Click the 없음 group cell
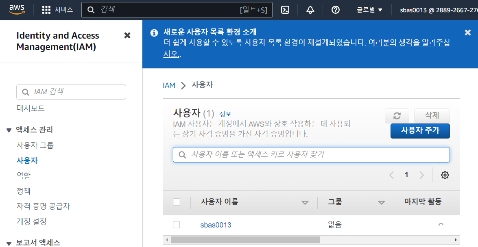The width and height of the screenshot is (478, 247). click(335, 225)
